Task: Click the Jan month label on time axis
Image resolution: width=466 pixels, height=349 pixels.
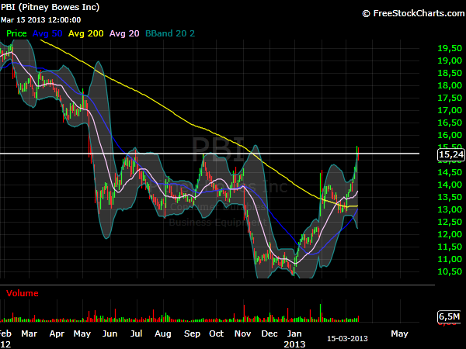Action: click(294, 333)
